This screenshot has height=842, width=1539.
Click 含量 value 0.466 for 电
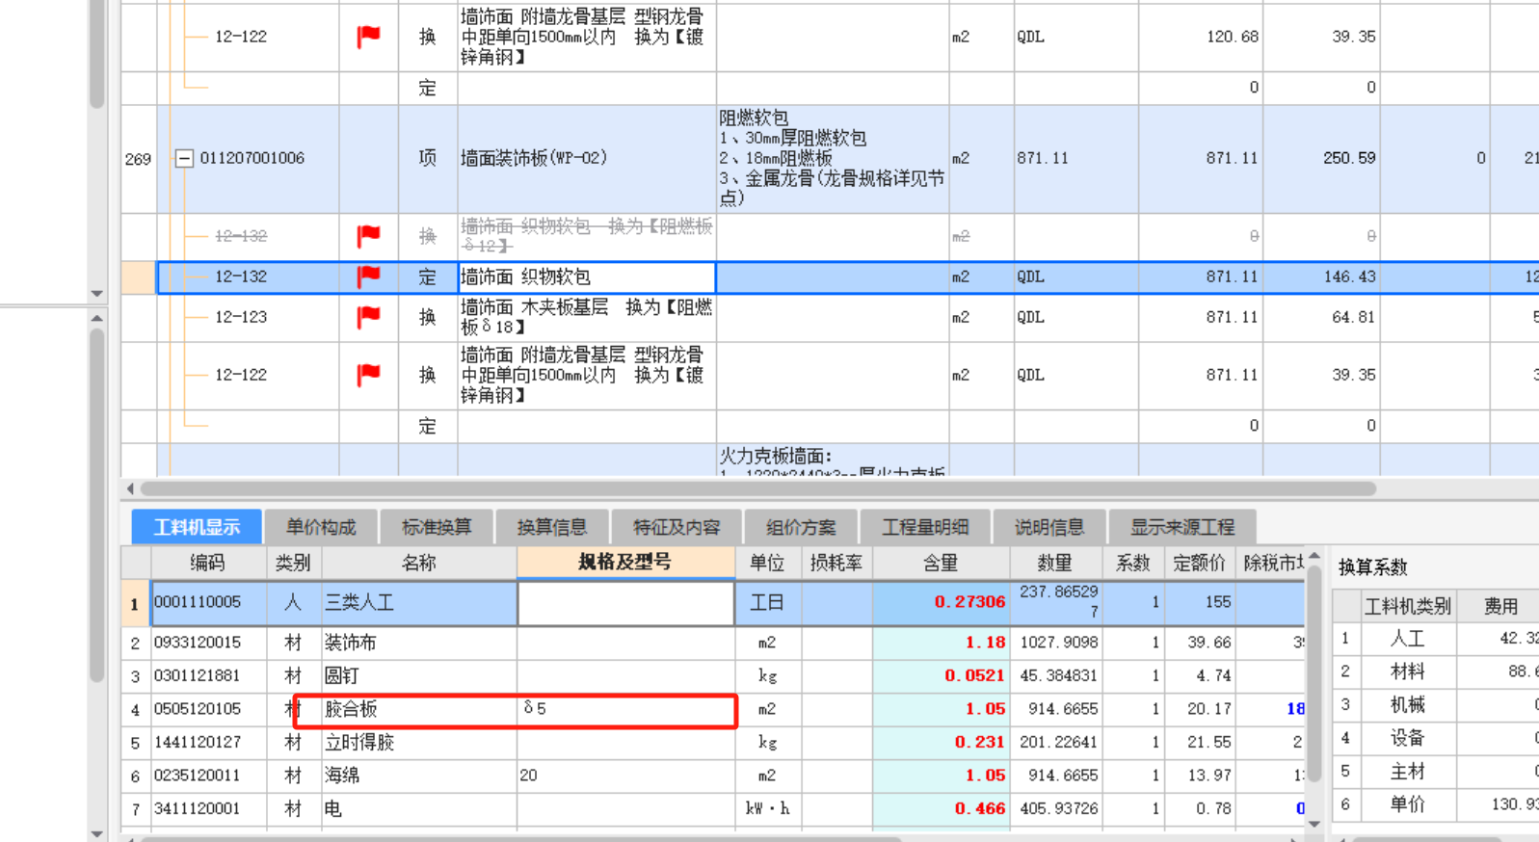pyautogui.click(x=980, y=809)
